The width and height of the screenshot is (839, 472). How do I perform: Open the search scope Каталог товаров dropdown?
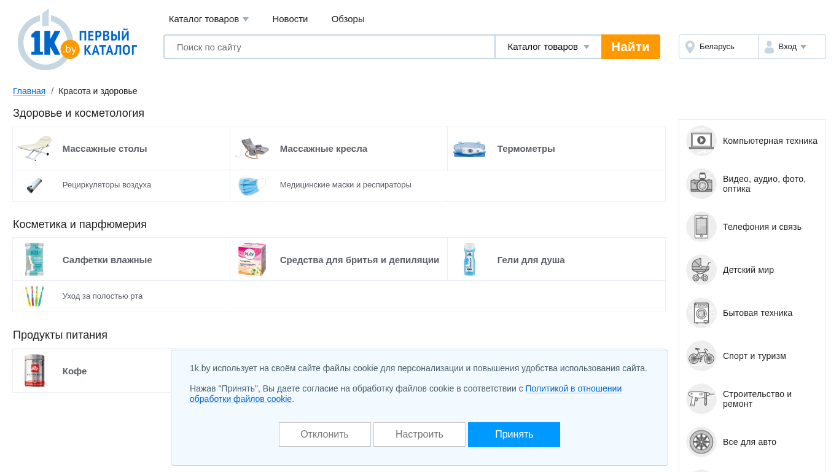pos(548,47)
